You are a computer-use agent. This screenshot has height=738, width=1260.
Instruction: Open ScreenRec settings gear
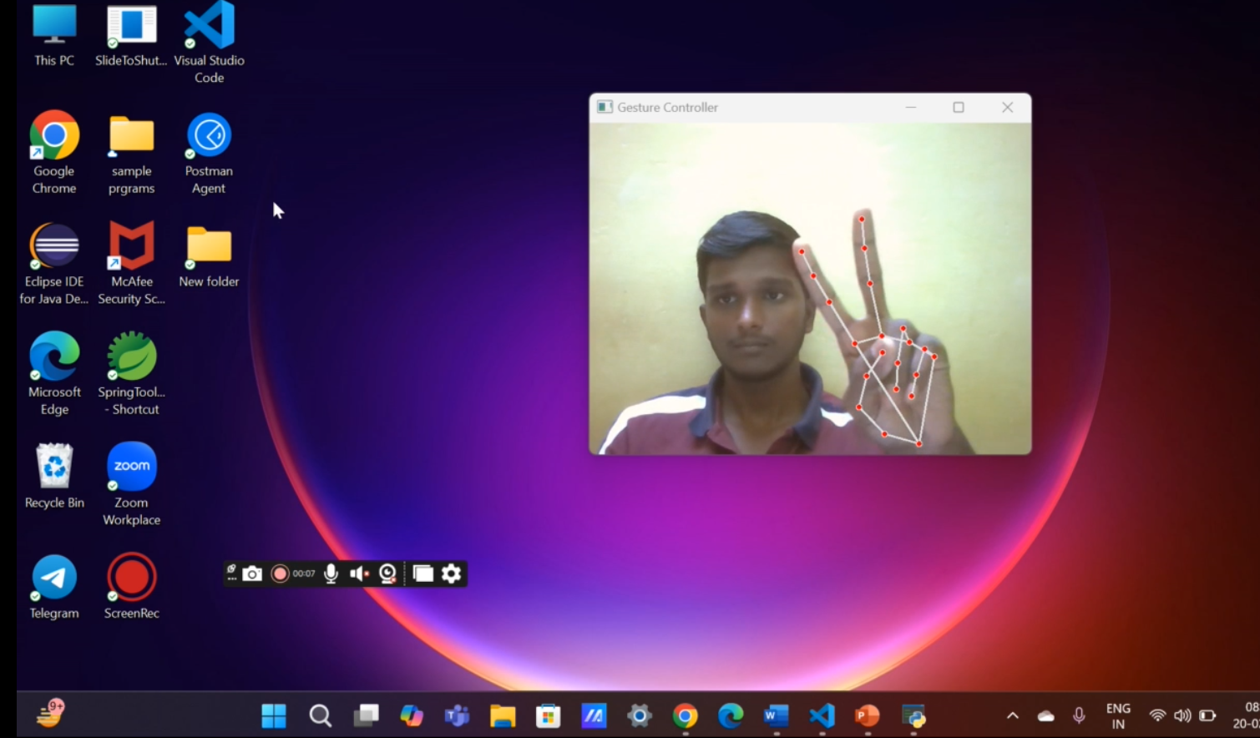(x=452, y=574)
